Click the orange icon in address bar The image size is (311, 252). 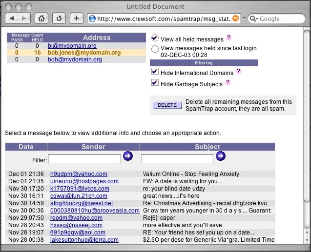[x=236, y=19]
